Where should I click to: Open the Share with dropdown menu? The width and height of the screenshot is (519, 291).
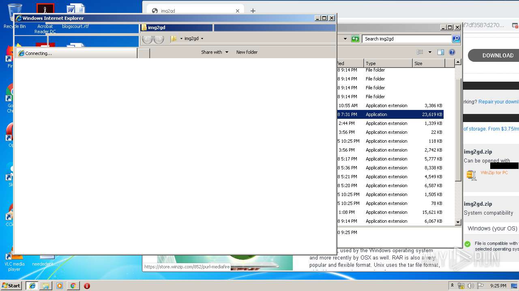point(215,52)
